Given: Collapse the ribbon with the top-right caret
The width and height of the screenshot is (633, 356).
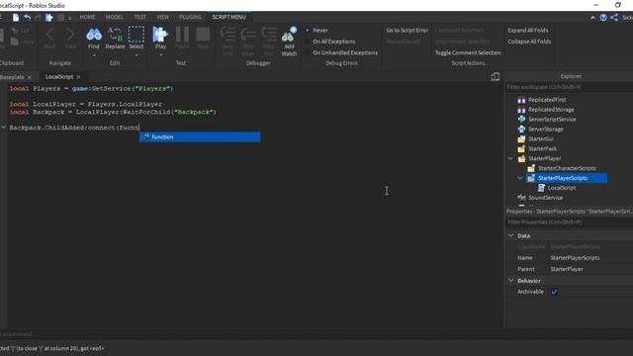Looking at the screenshot, I should [592, 18].
